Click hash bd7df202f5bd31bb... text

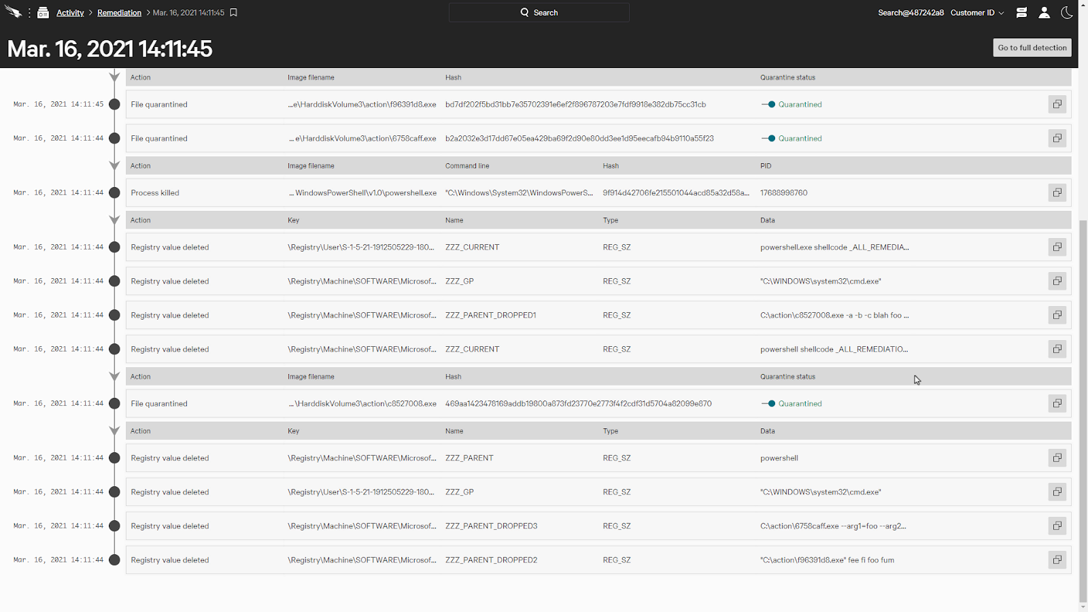point(575,104)
